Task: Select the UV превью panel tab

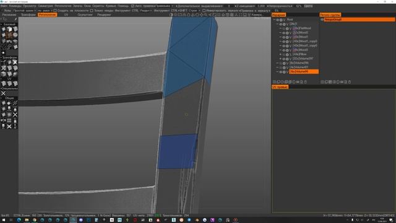Action: (280, 87)
